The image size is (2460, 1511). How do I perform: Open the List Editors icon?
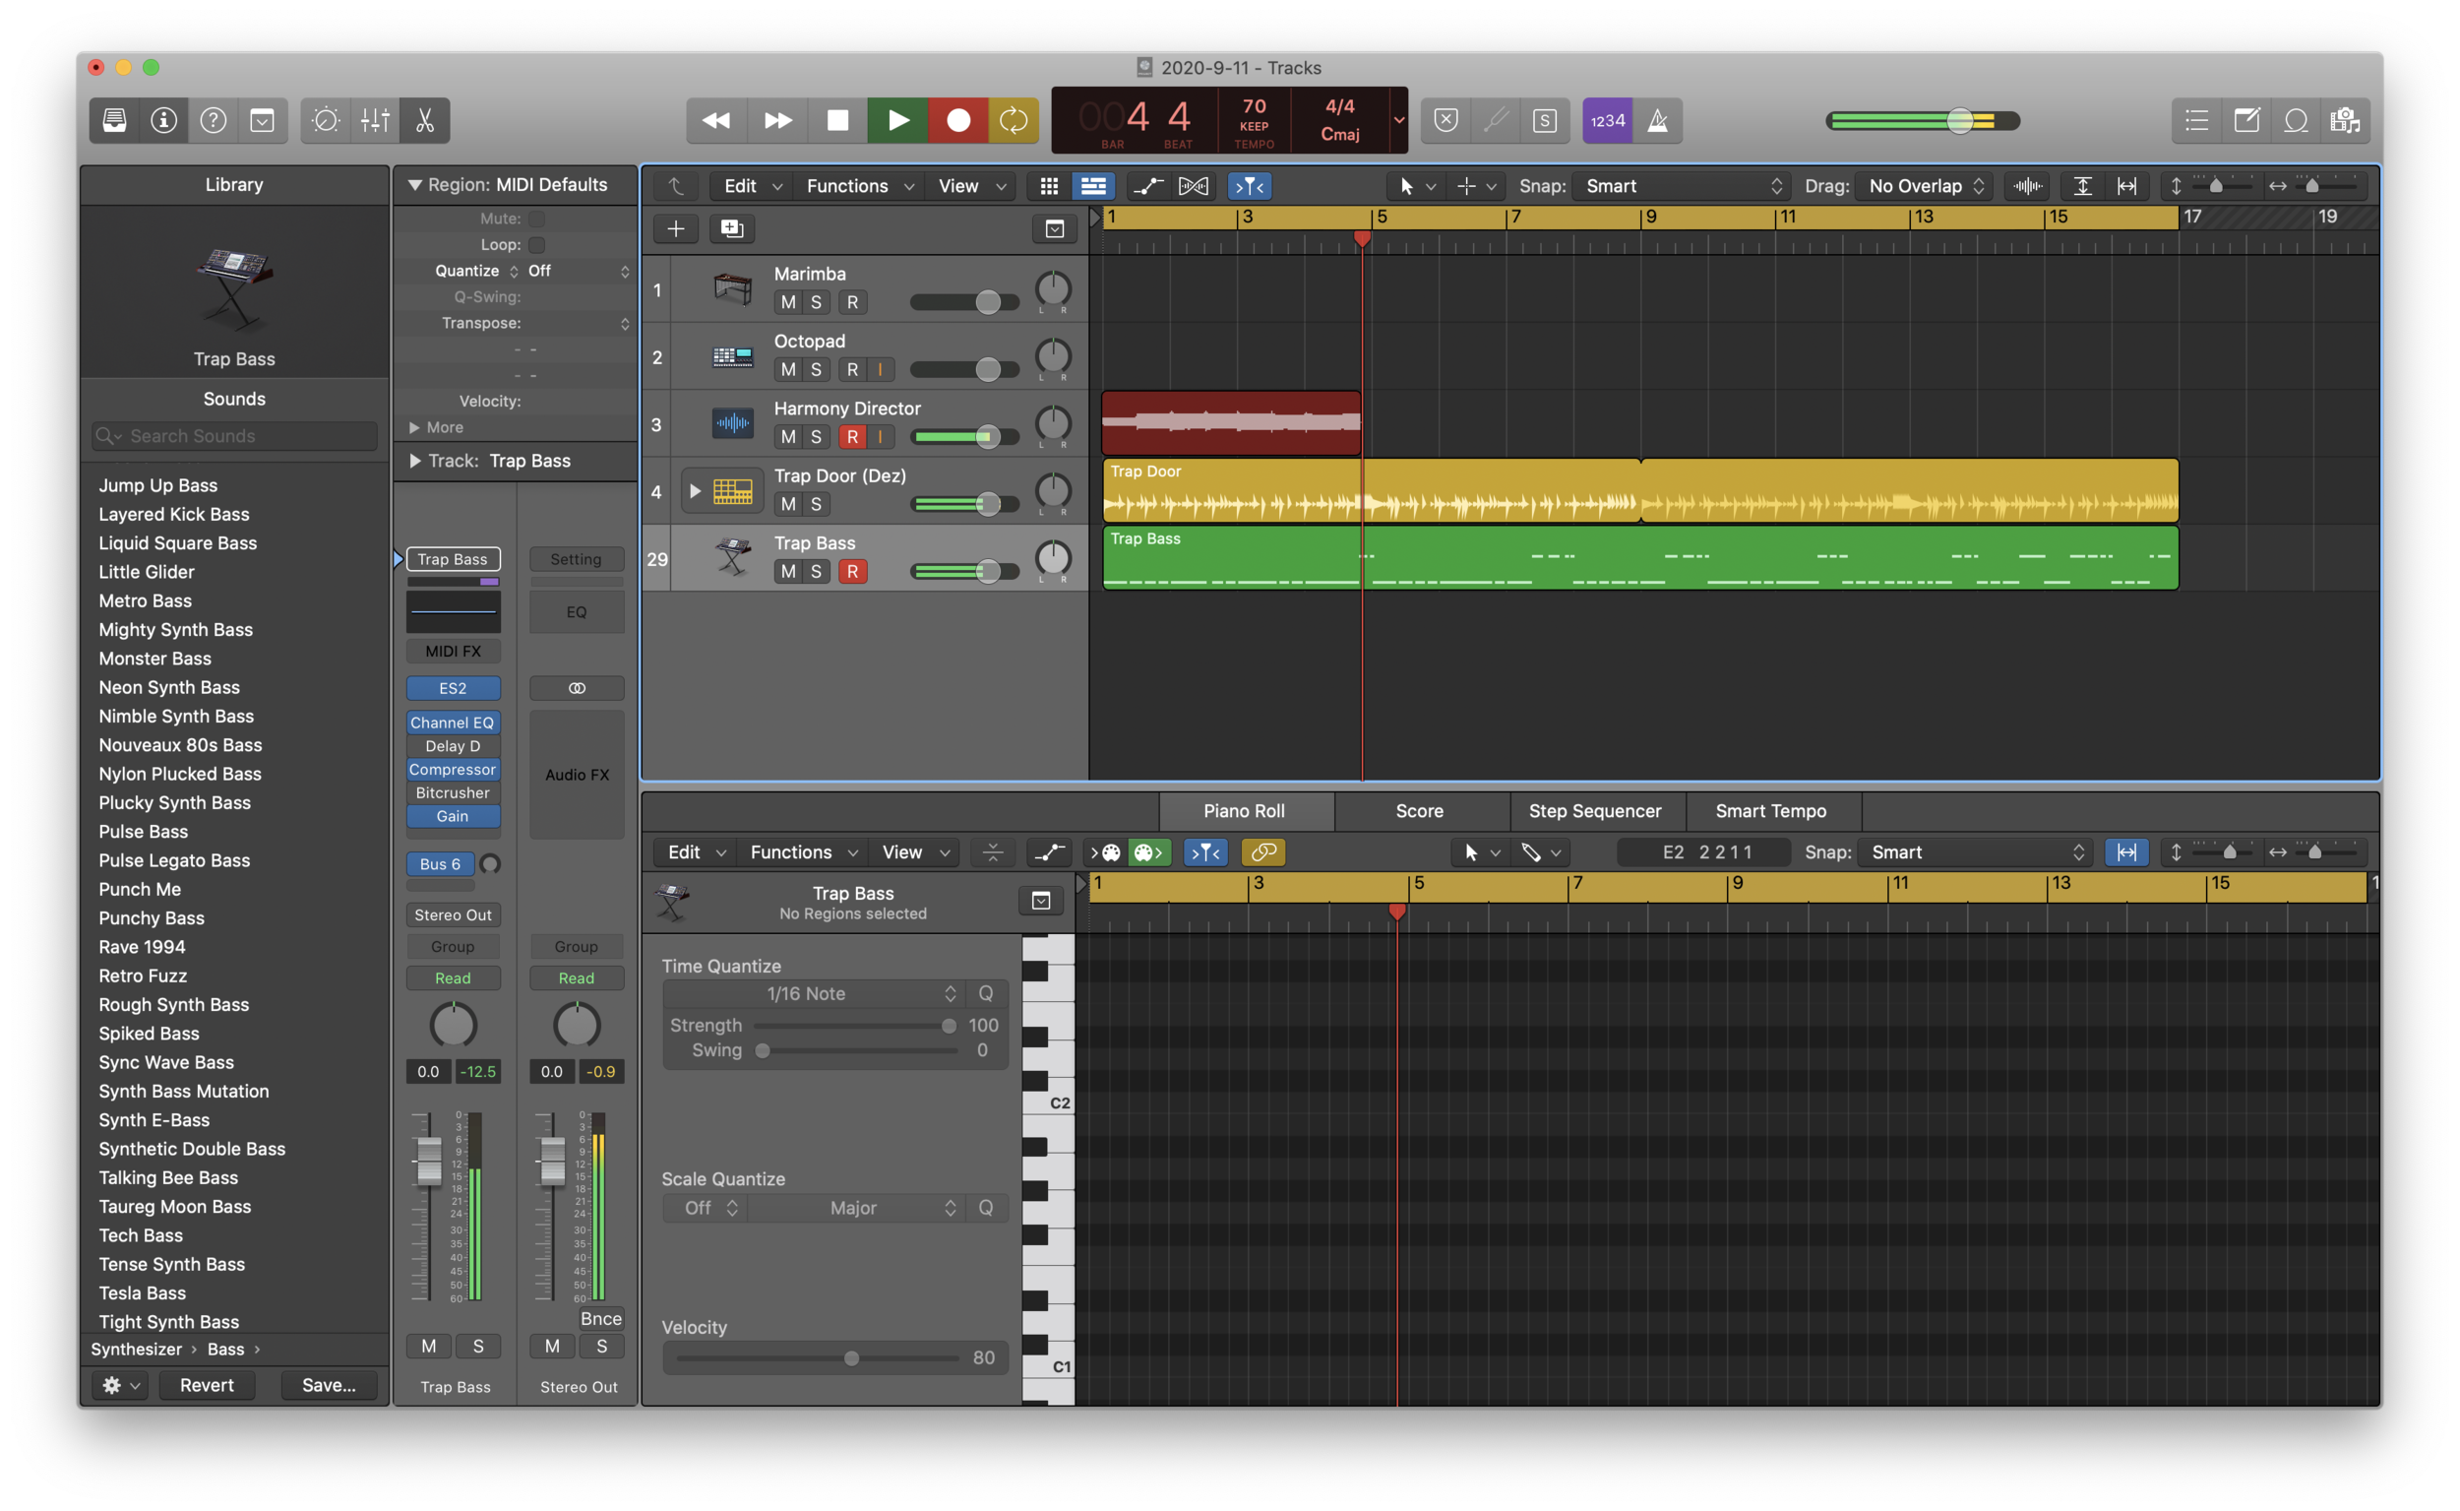click(x=2196, y=121)
